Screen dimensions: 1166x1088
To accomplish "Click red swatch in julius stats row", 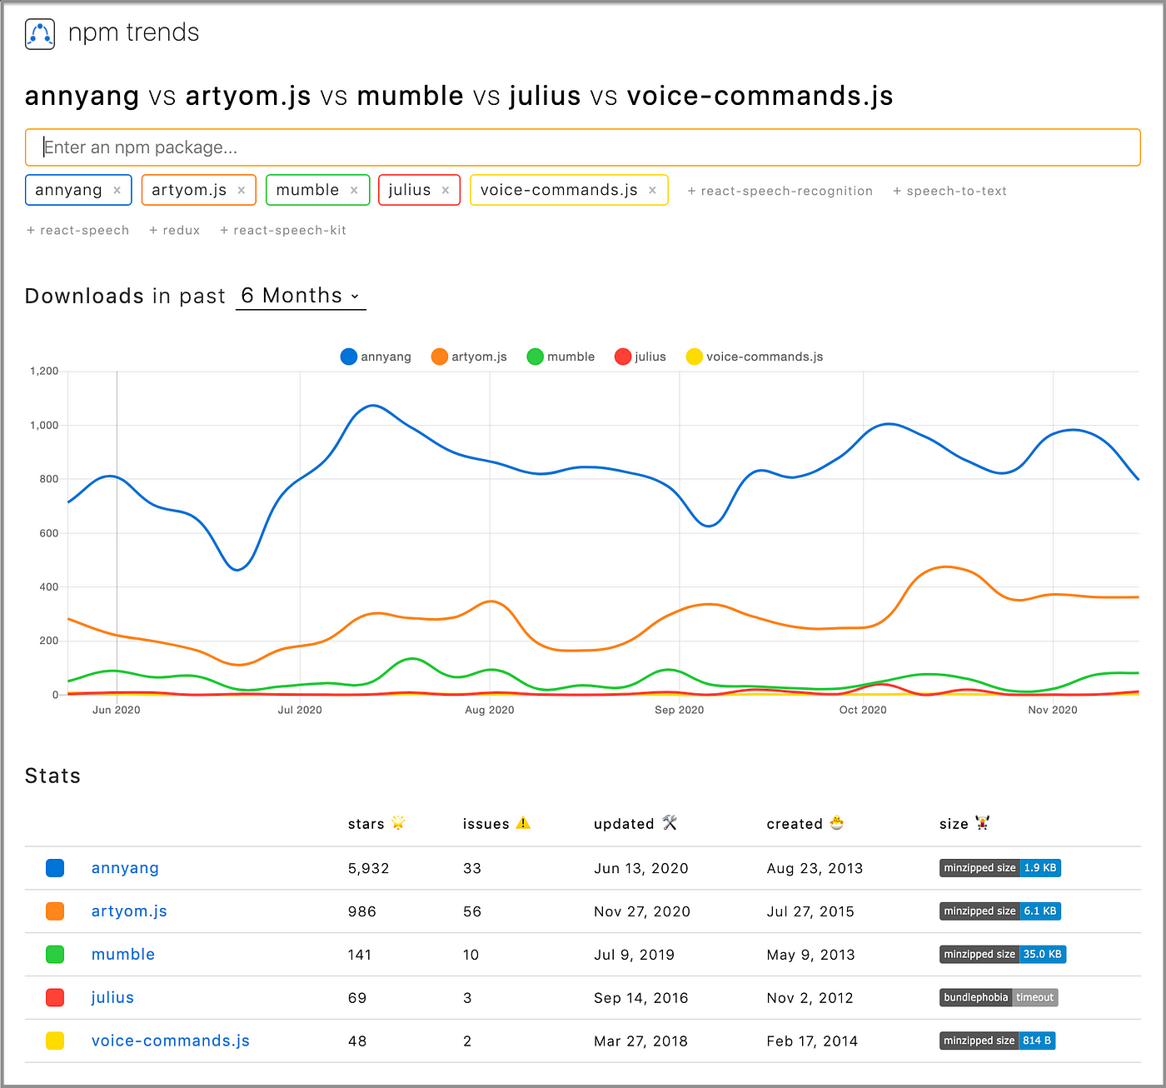I will 55,998.
